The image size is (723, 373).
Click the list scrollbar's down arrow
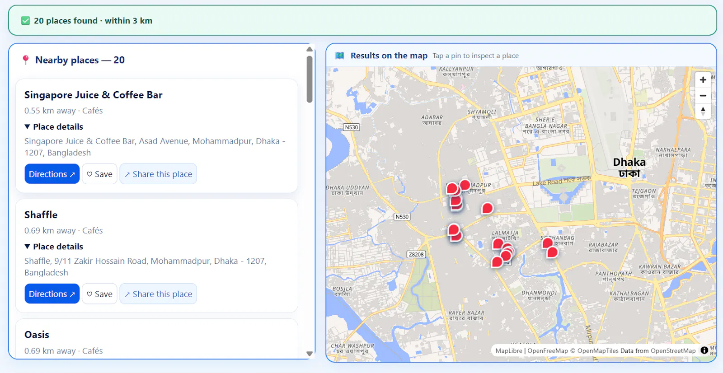[x=310, y=354]
